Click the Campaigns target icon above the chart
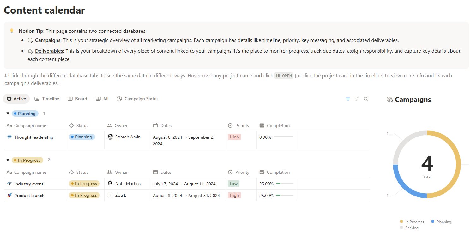Viewport: 476px width, 234px height. pos(390,99)
